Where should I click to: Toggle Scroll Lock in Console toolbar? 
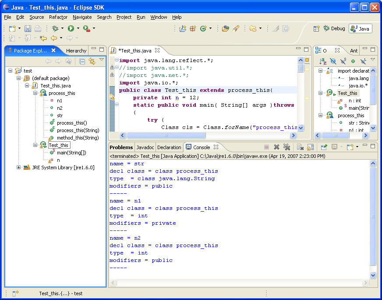(x=310, y=147)
